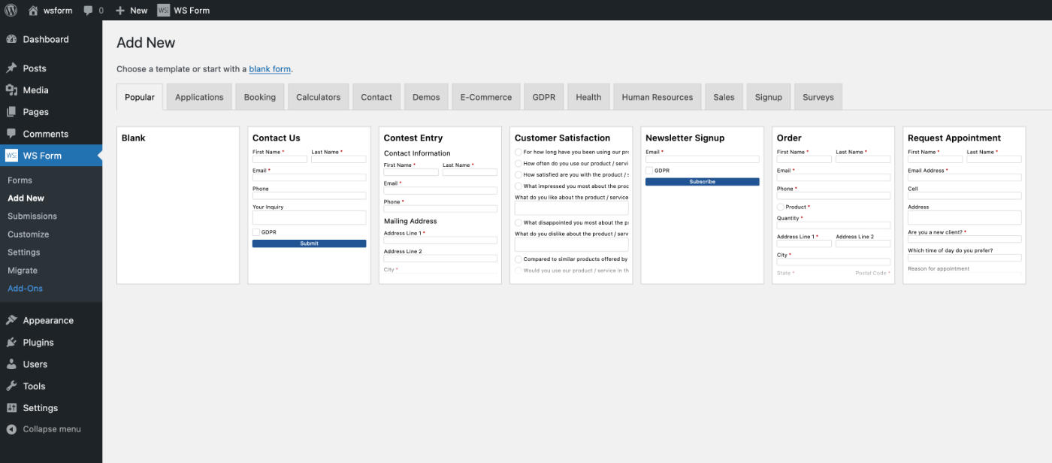Check the GDPR checkbox in Contact Us preview
1052x463 pixels.
point(255,232)
